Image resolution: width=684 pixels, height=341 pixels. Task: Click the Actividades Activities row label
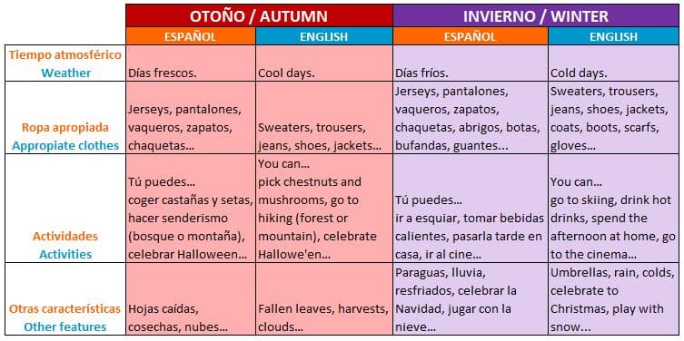[x=65, y=209]
